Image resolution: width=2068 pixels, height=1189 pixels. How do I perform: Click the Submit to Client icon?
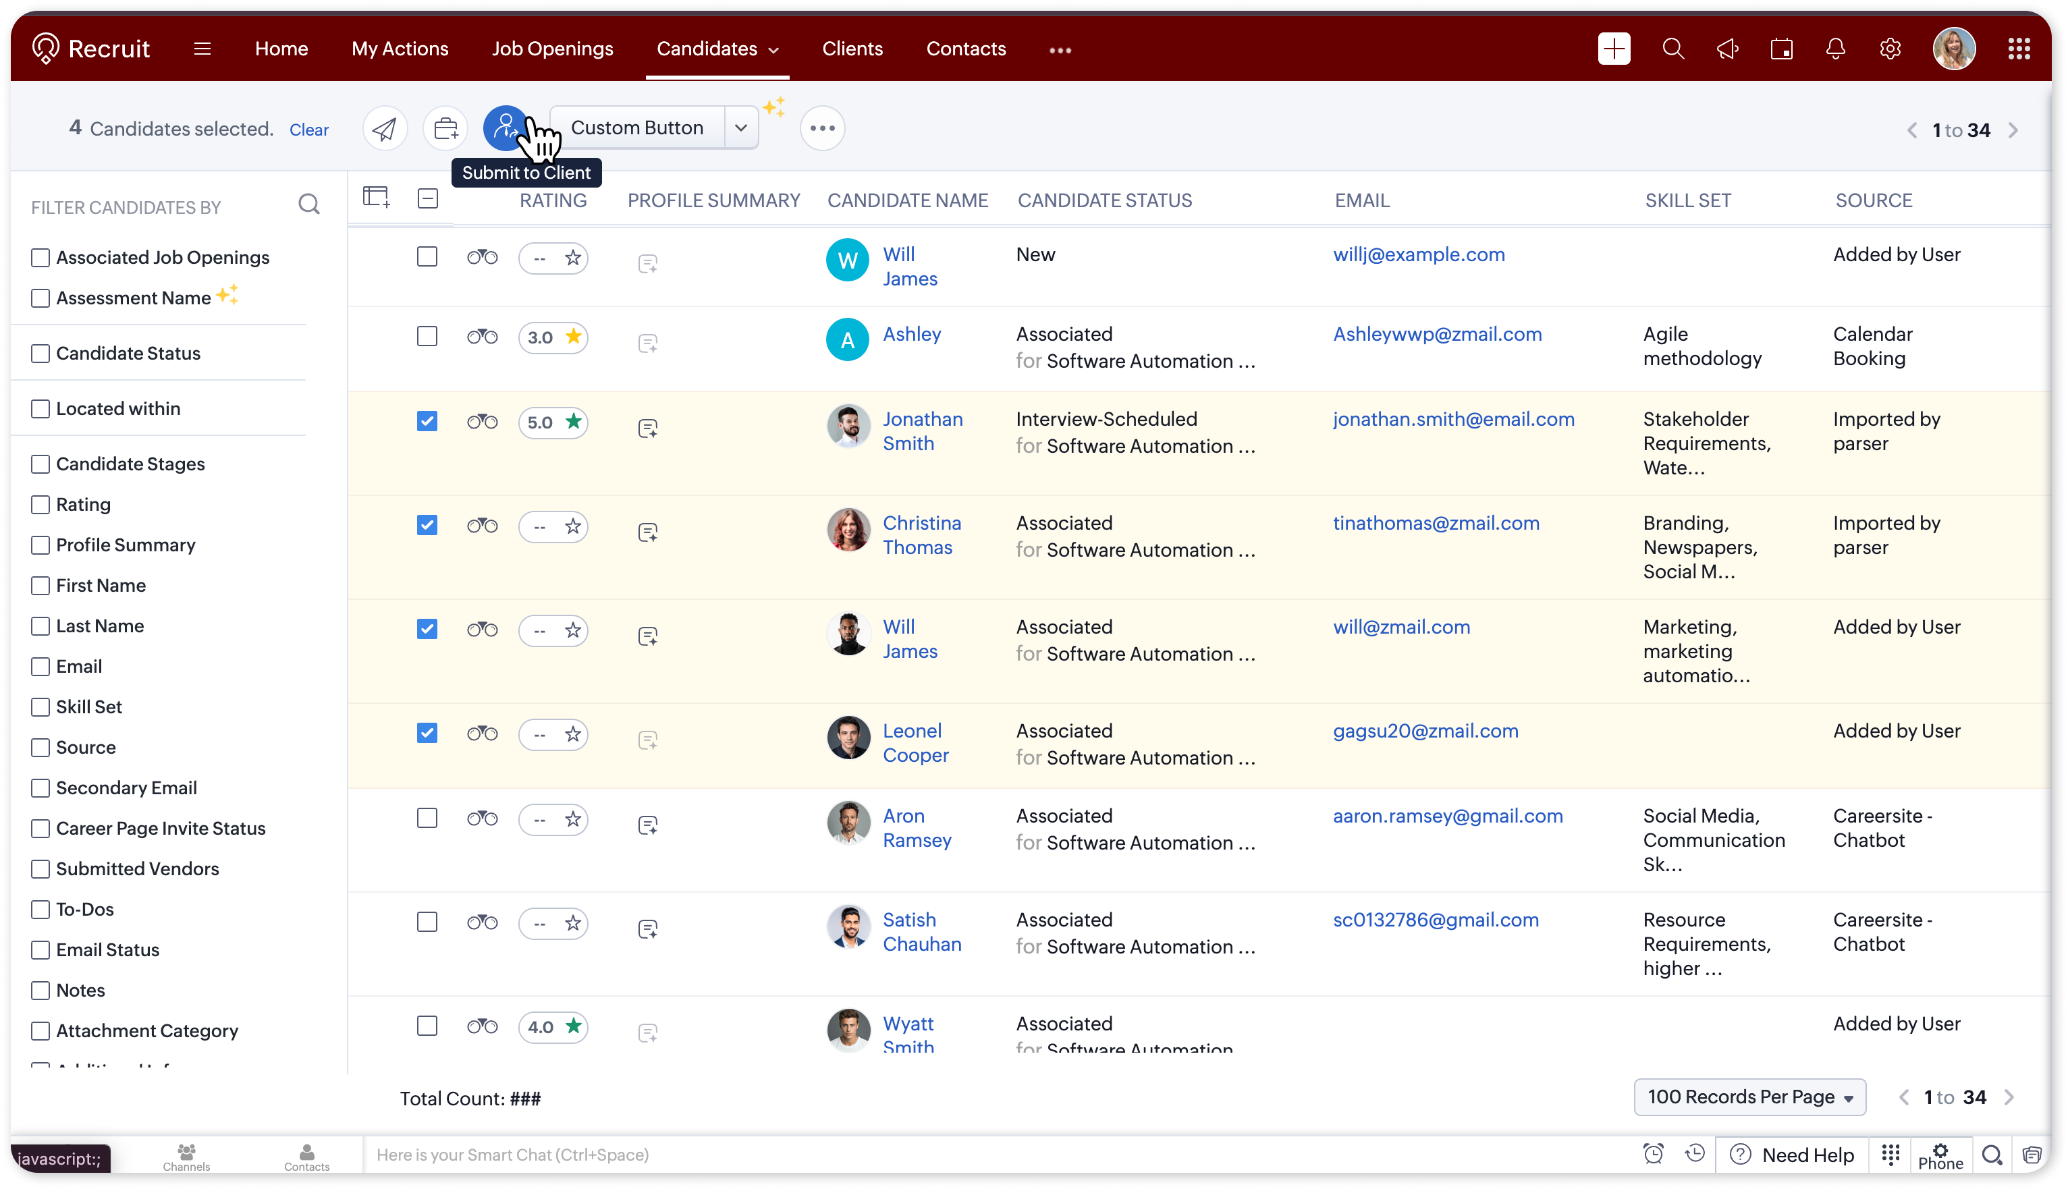[x=505, y=128]
